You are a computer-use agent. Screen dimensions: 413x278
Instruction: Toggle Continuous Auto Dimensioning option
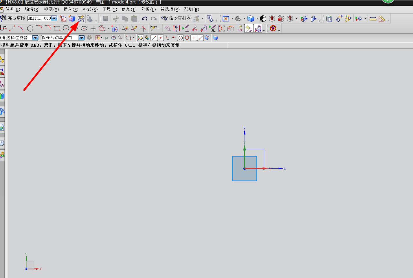click(258, 28)
